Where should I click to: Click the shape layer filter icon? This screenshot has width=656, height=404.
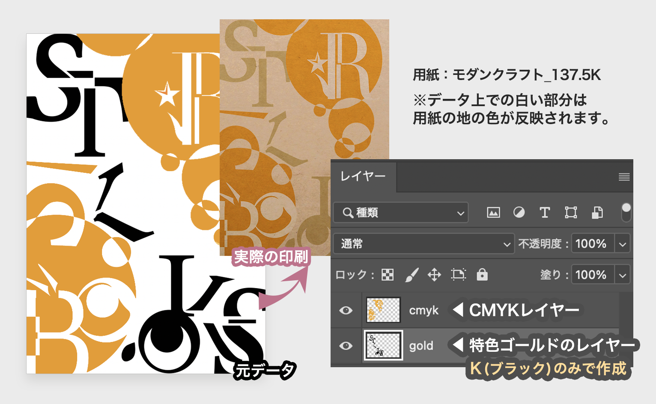[x=571, y=212]
